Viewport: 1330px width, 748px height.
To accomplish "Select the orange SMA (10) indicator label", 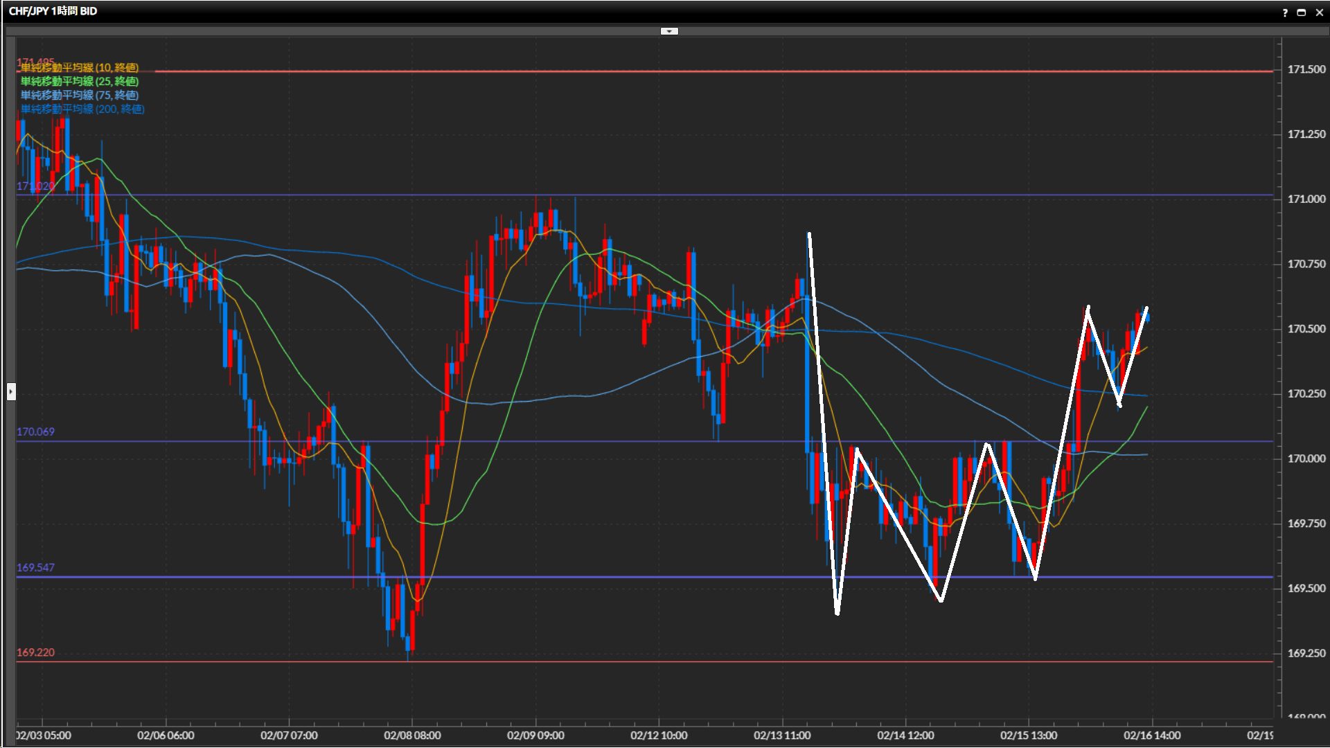I will tap(79, 68).
